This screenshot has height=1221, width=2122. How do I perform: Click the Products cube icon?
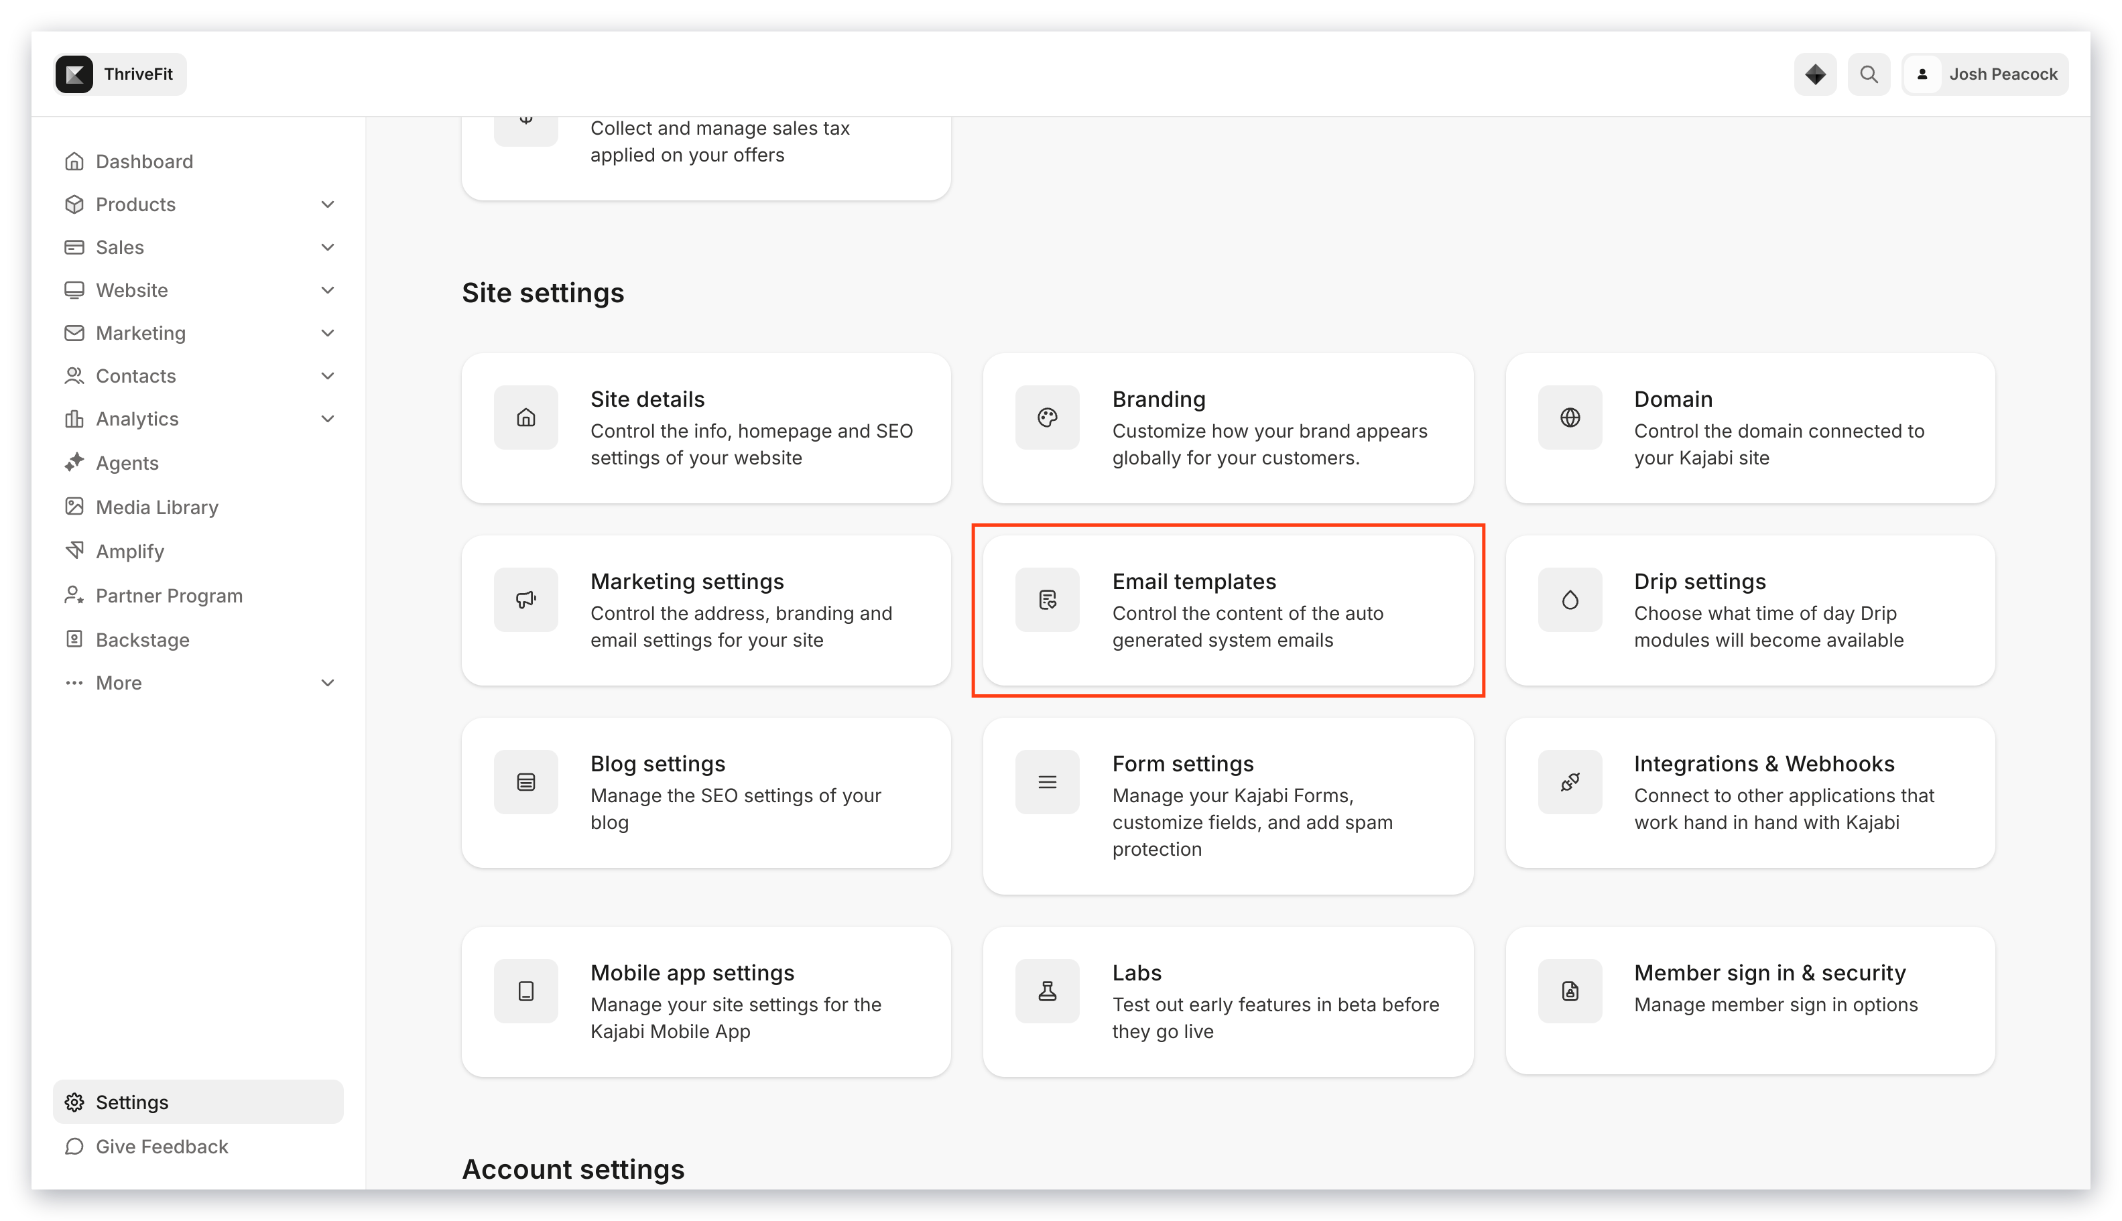pos(74,204)
